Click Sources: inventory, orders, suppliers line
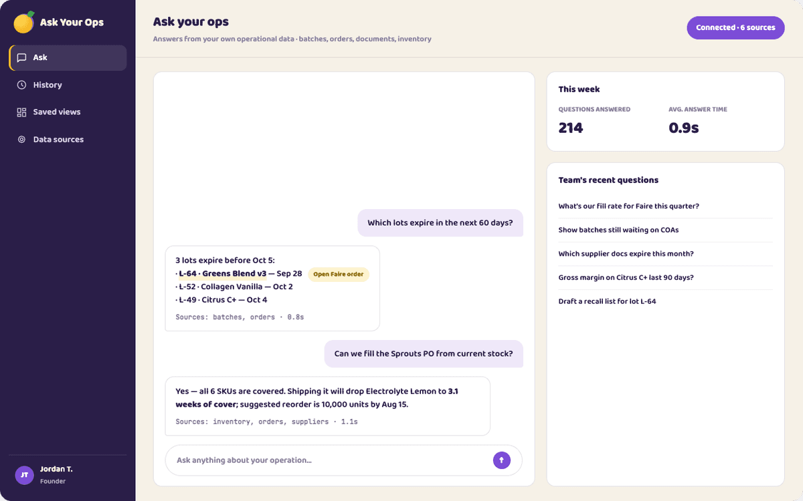803x501 pixels. (x=266, y=422)
